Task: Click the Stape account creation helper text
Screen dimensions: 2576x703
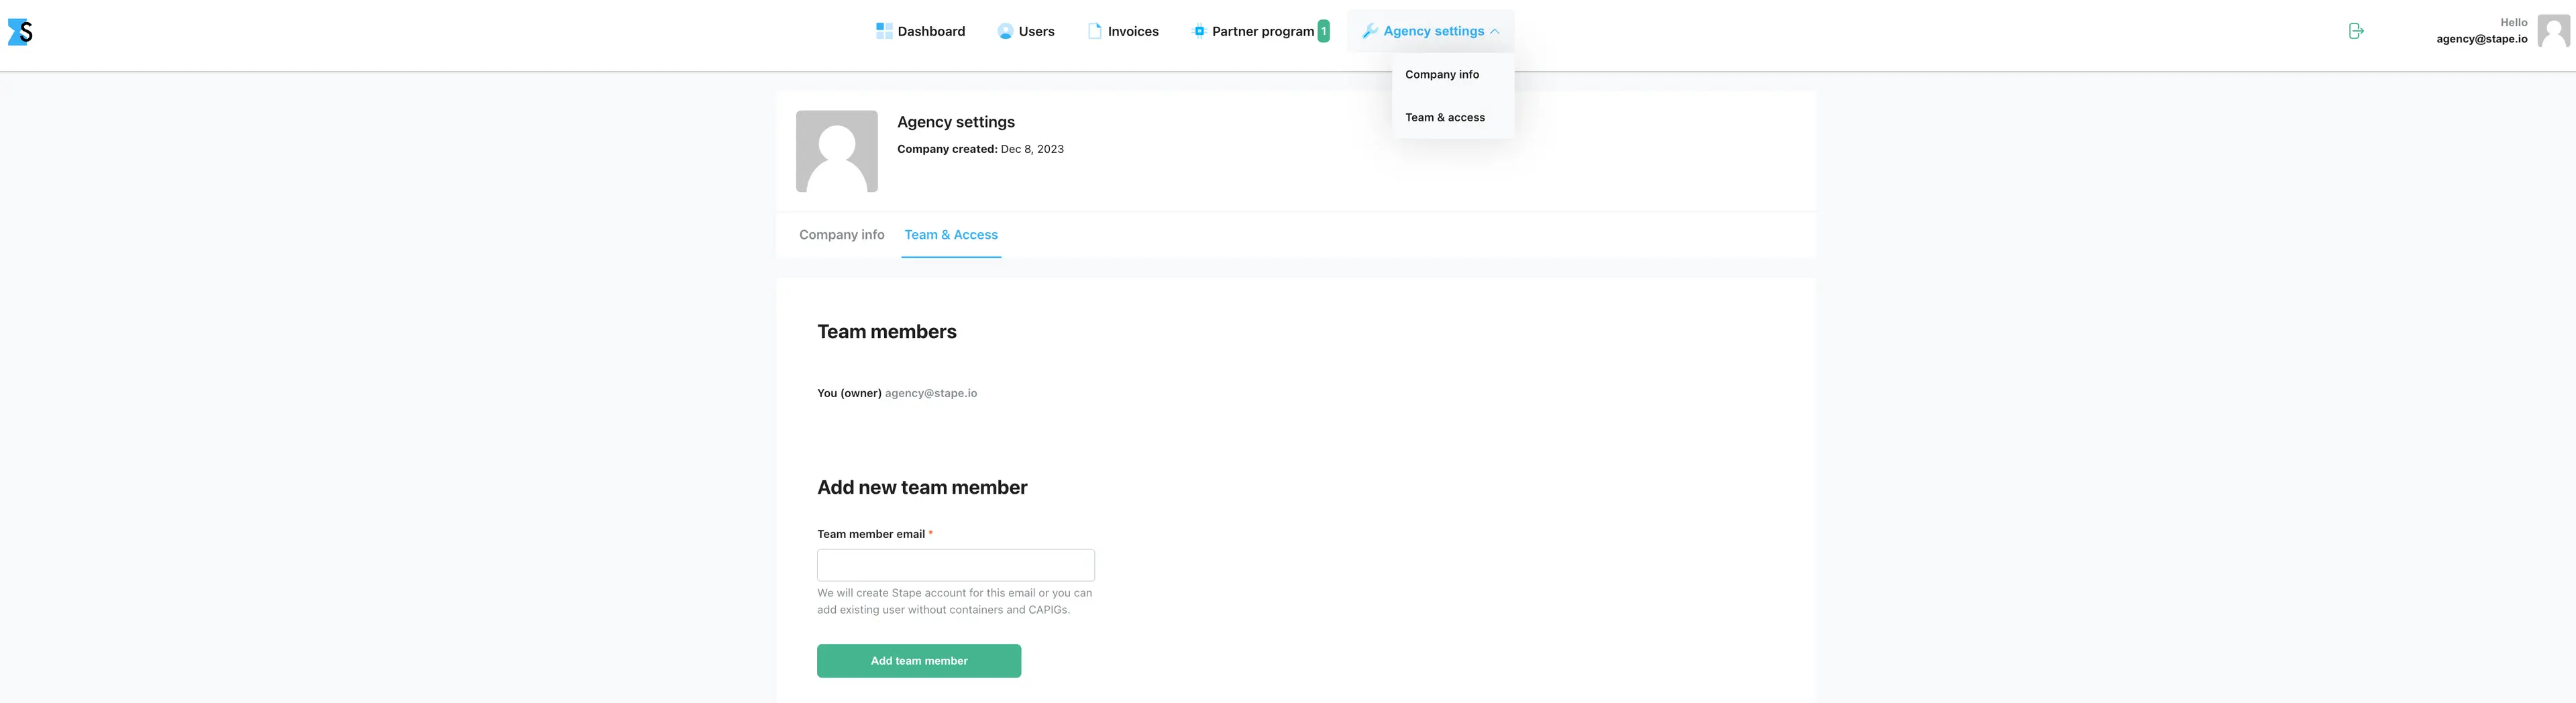Action: tap(954, 601)
